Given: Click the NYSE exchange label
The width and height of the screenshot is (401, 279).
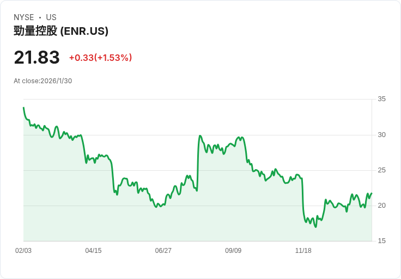Looking at the screenshot, I should pyautogui.click(x=24, y=17).
